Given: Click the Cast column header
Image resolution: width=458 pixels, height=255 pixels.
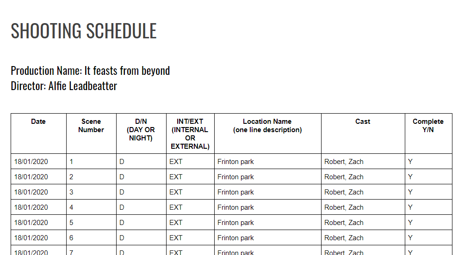Looking at the screenshot, I should 363,121.
